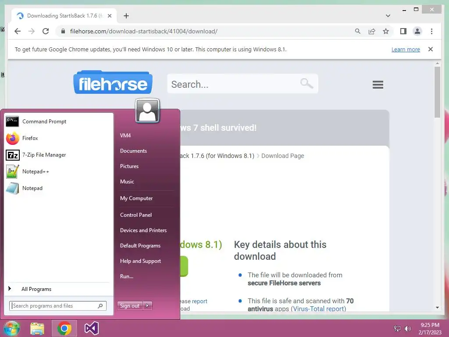Click the Chrome address bar URL

(144, 31)
